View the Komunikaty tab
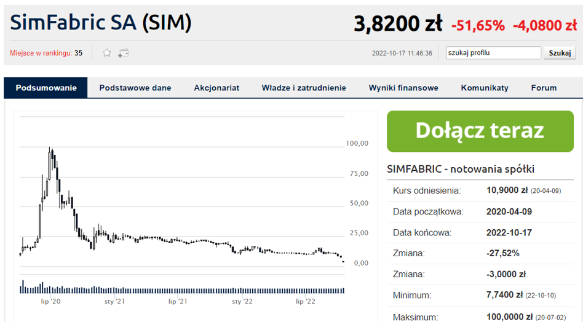583x322 pixels. point(485,88)
